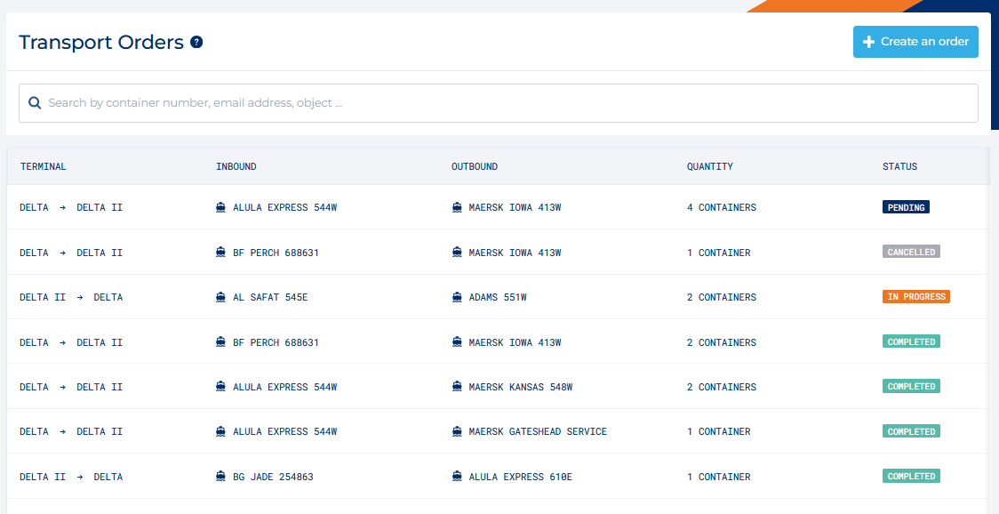Click ship icon beside MAERSK GATESHEAD SERVICE
999x514 pixels.
[x=457, y=431]
